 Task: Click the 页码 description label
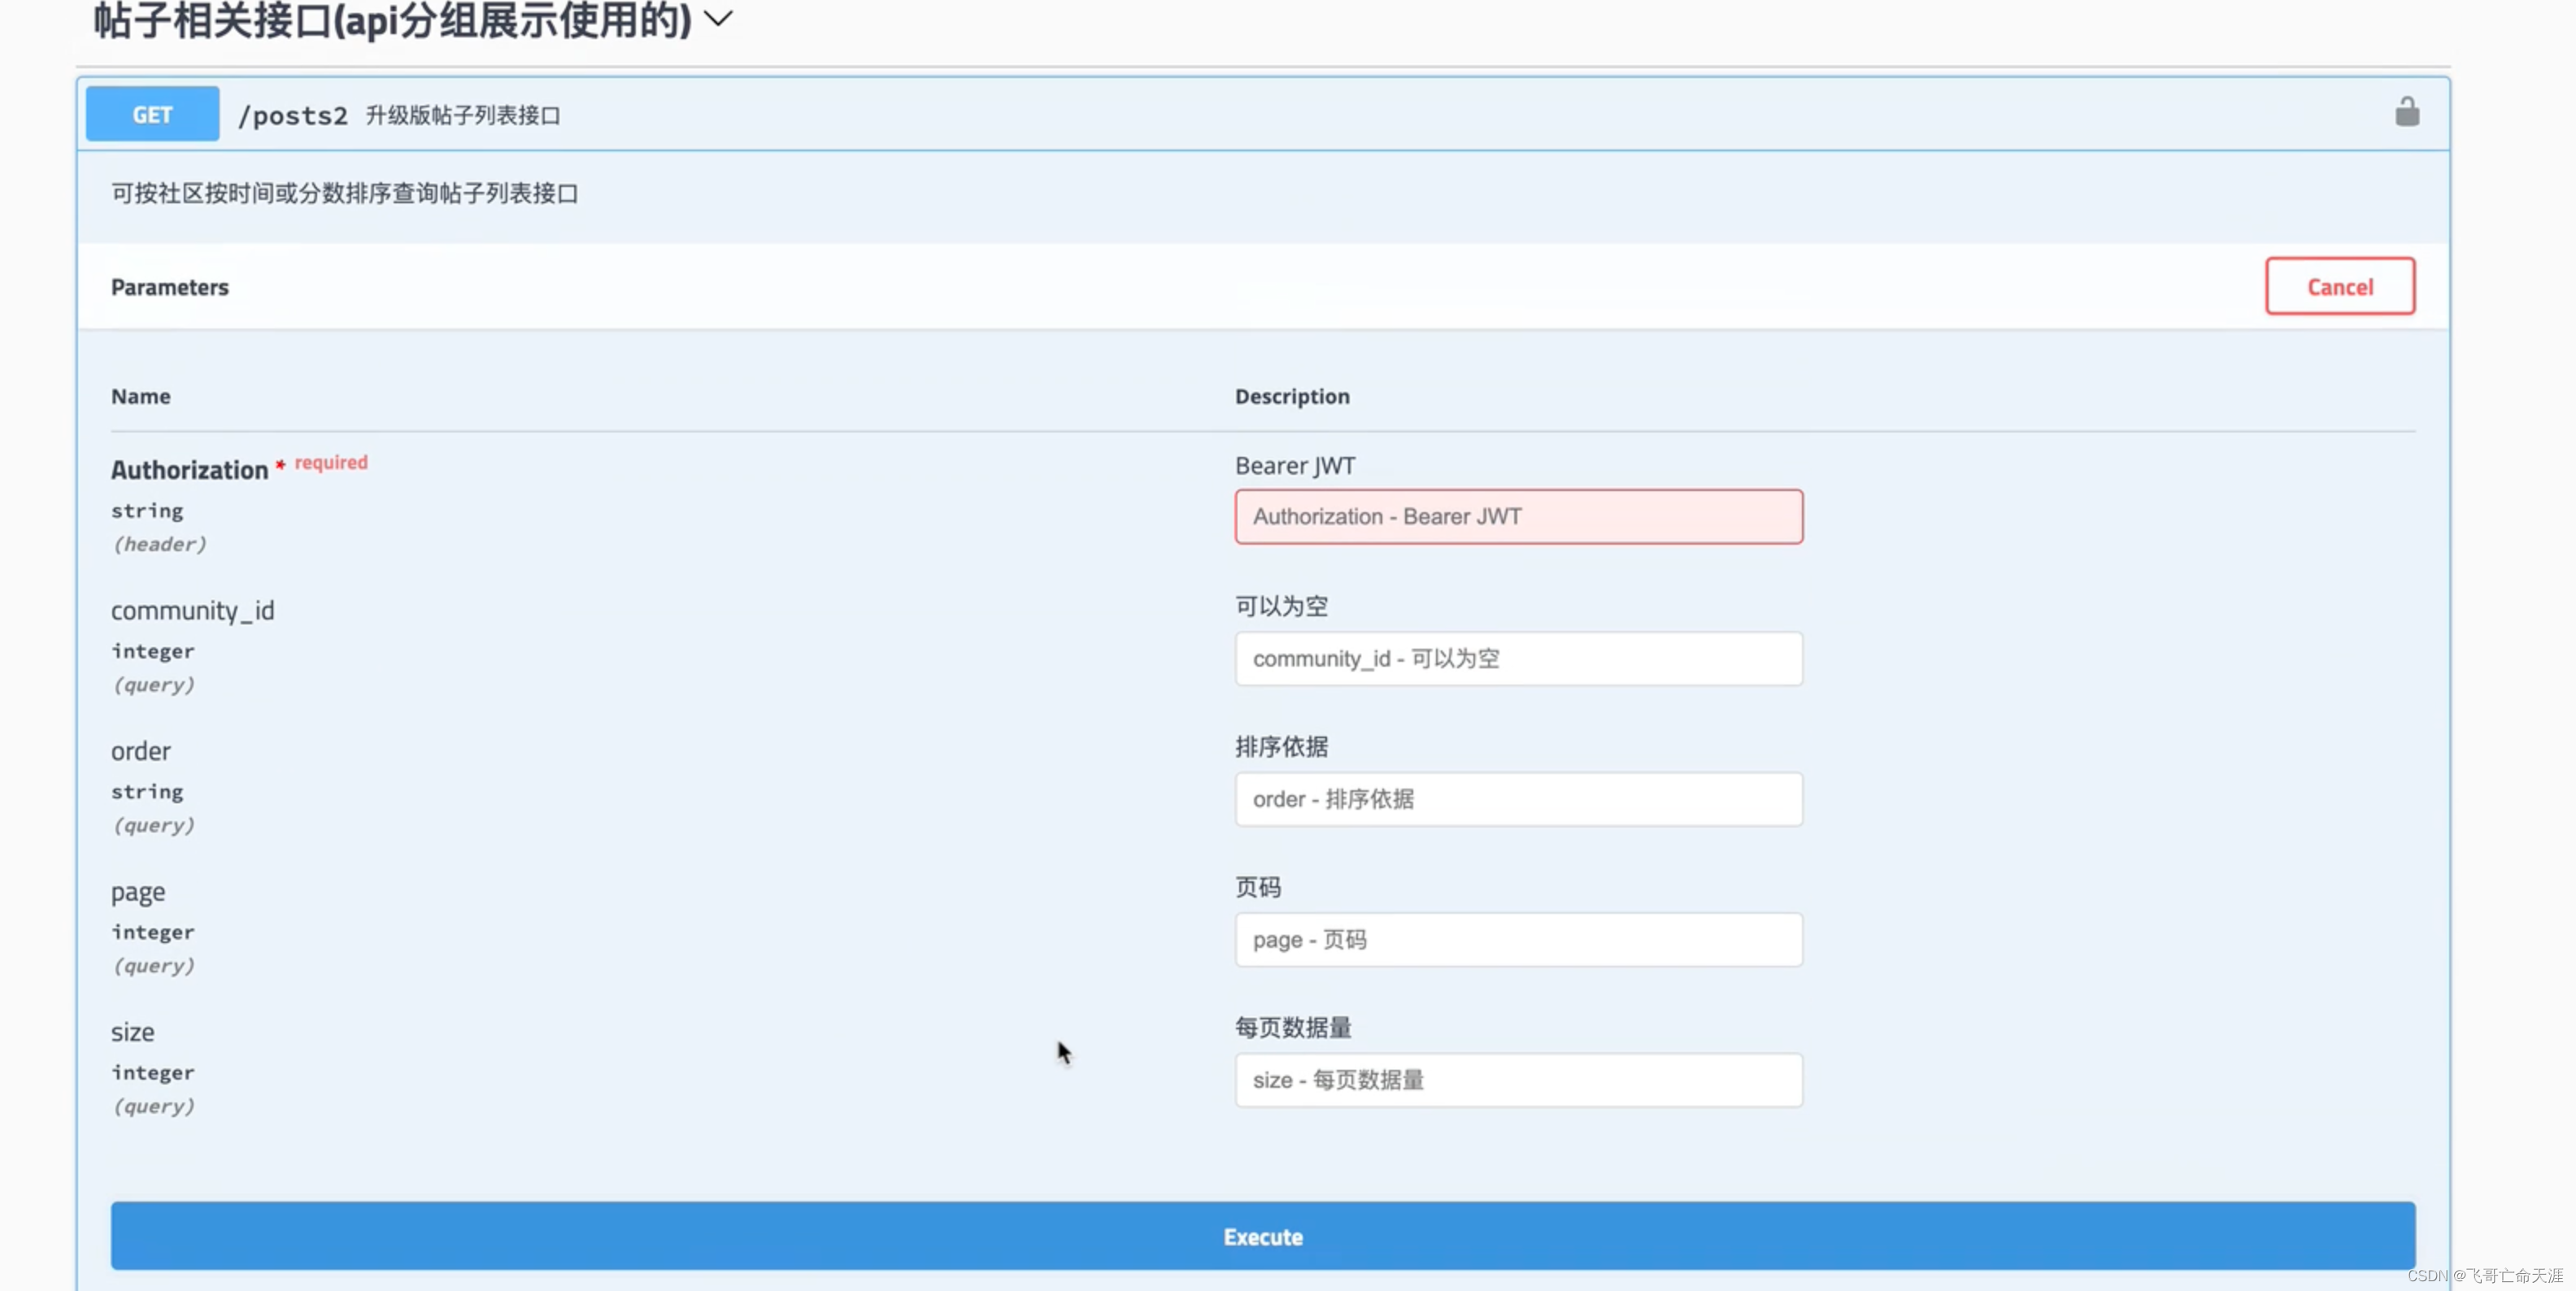1258,887
